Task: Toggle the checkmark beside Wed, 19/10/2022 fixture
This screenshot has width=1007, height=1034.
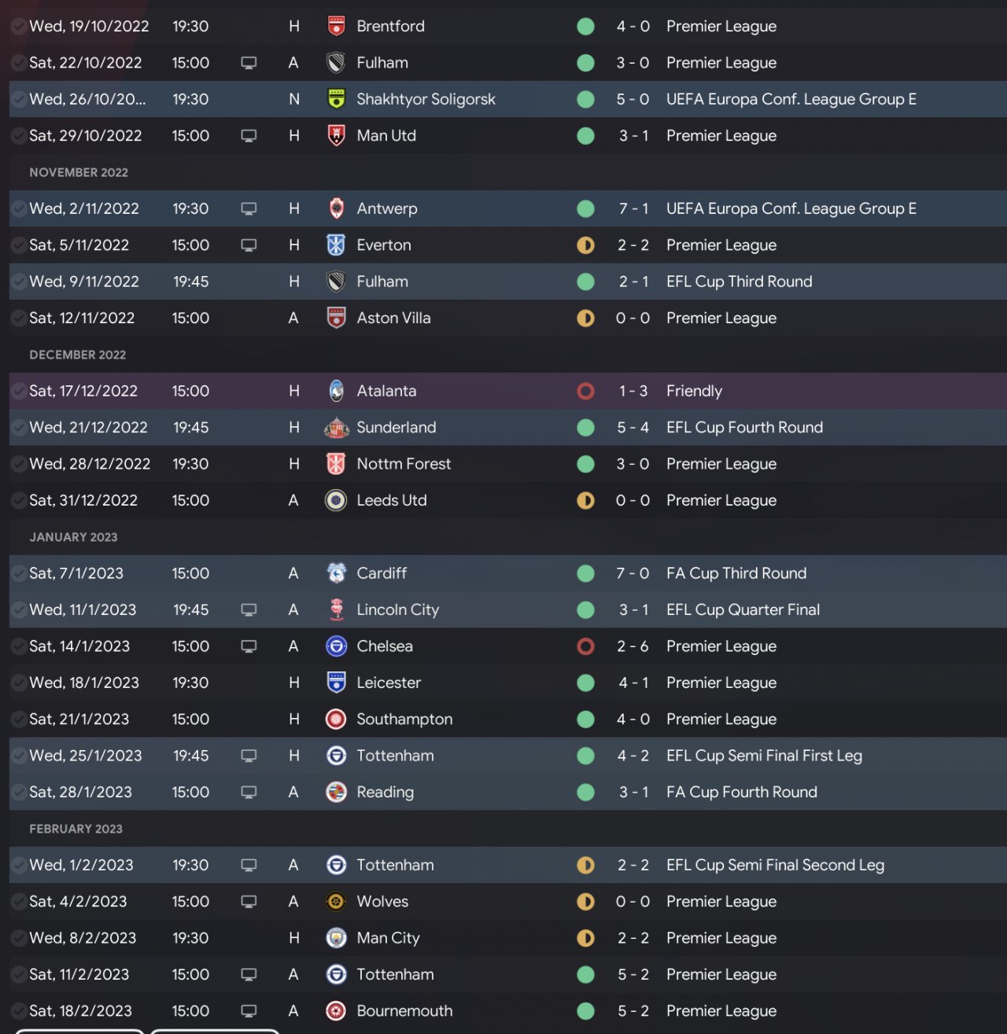Action: (x=17, y=26)
